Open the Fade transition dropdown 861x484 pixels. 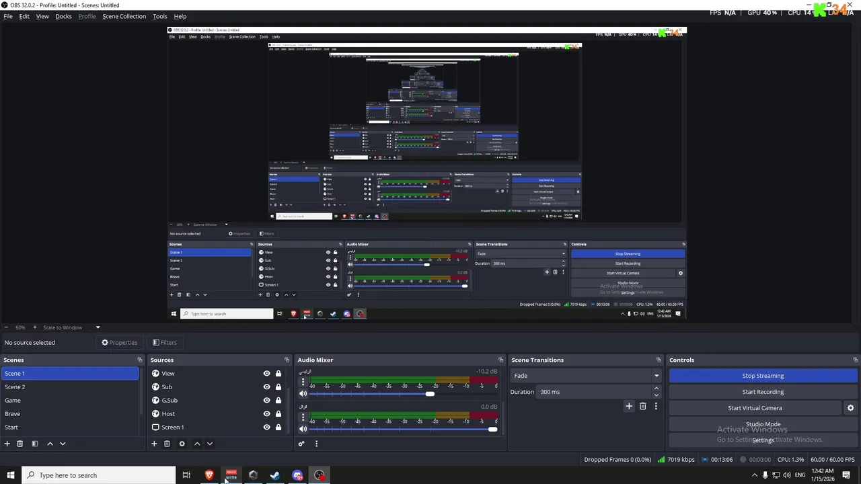click(586, 376)
